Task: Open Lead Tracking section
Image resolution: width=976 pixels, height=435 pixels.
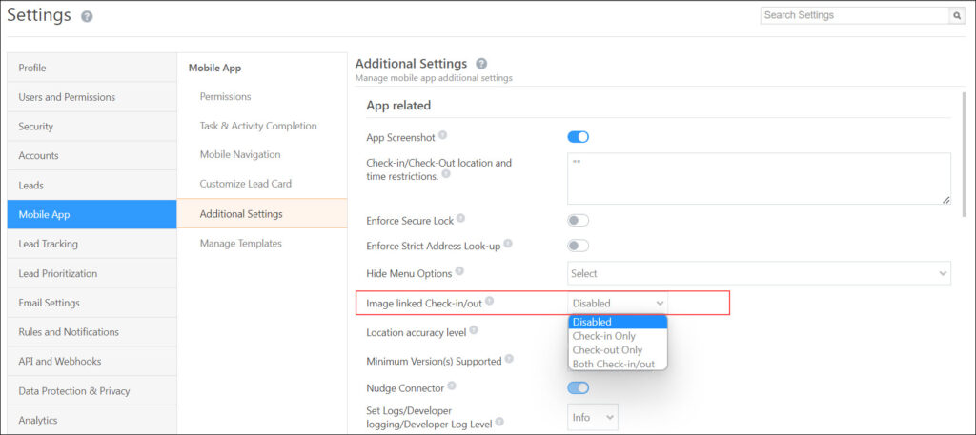Action: point(92,244)
